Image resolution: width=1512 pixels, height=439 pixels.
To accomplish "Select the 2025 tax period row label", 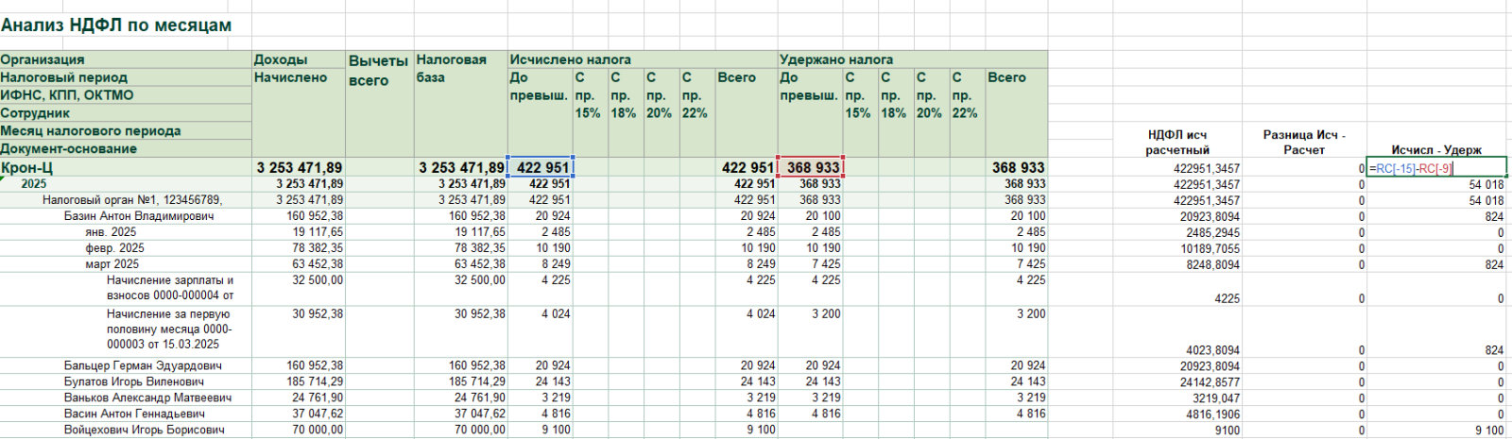I will pyautogui.click(x=34, y=184).
